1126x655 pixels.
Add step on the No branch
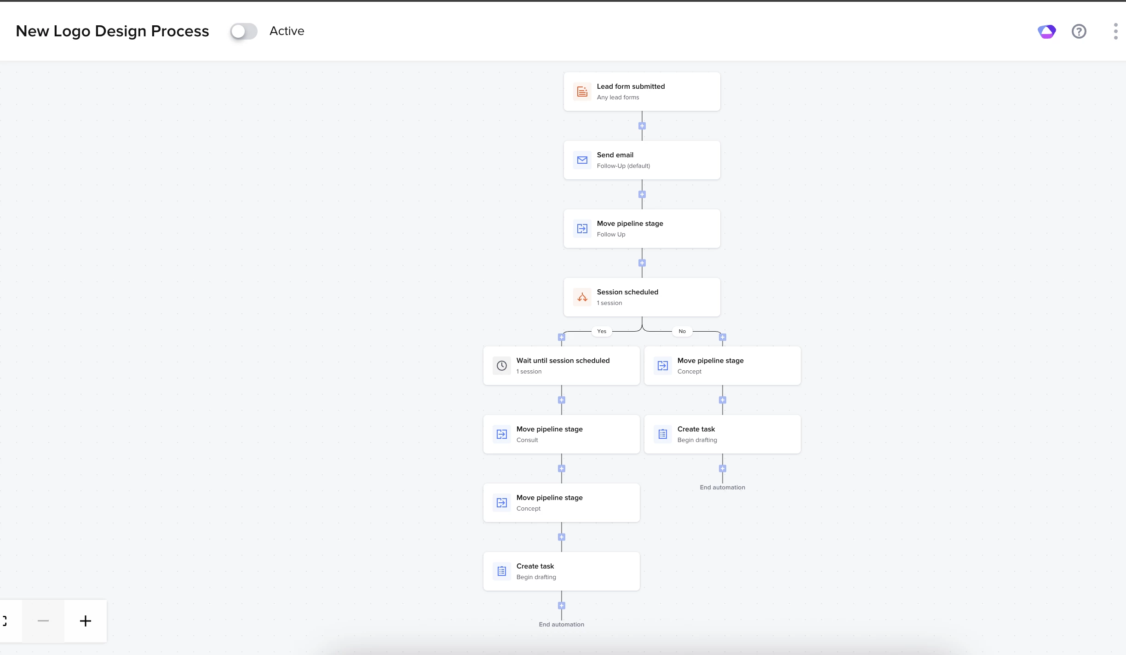pyautogui.click(x=723, y=338)
